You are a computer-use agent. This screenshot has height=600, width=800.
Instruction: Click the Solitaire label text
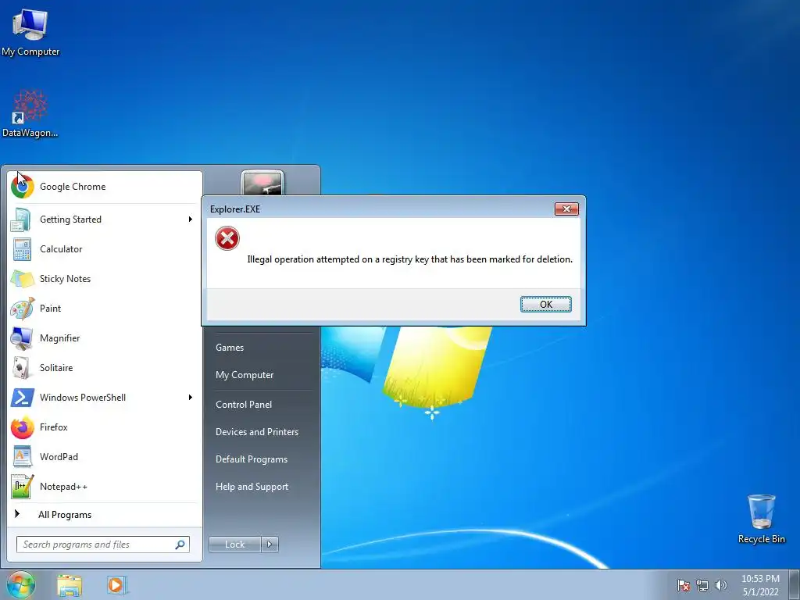tap(56, 368)
